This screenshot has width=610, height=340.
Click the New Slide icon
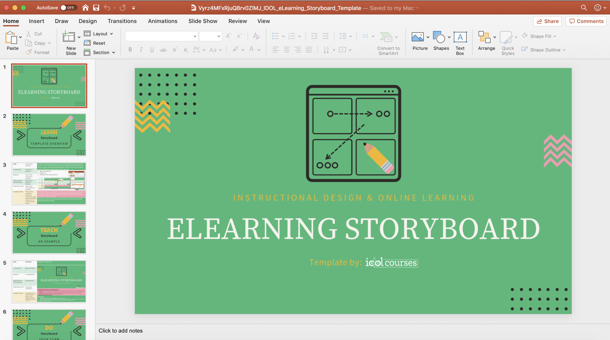point(69,37)
